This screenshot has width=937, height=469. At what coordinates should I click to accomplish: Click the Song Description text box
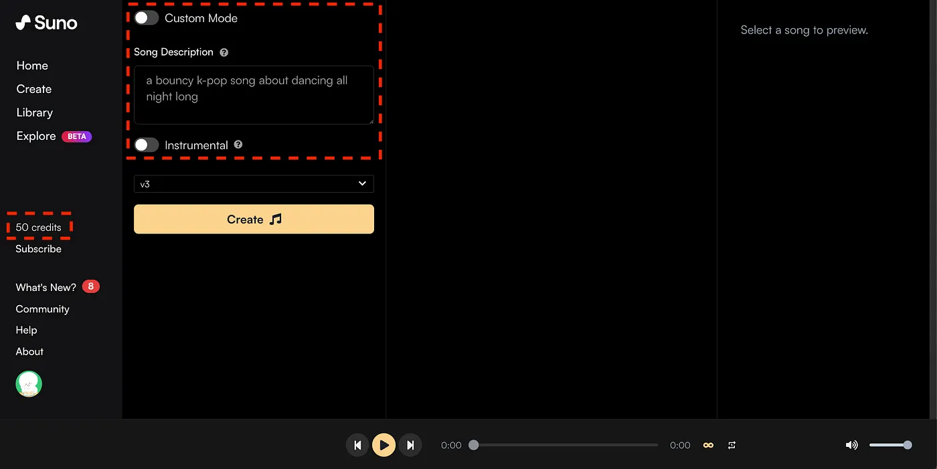point(254,95)
